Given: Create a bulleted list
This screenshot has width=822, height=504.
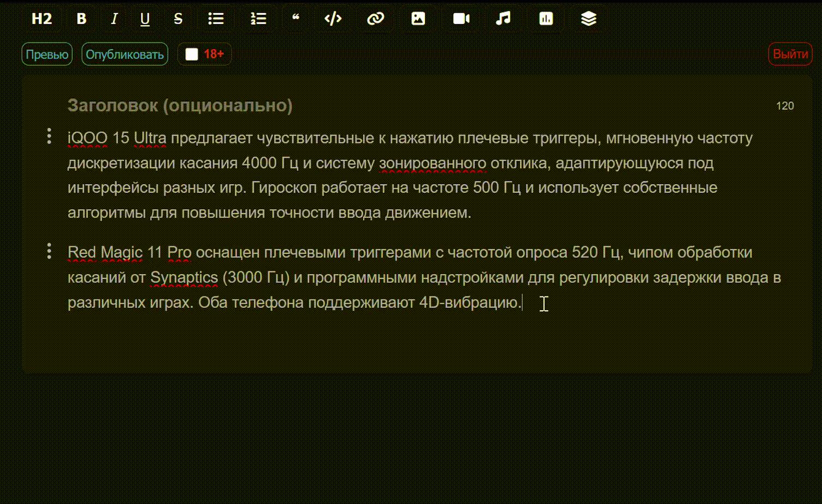Looking at the screenshot, I should (x=216, y=19).
